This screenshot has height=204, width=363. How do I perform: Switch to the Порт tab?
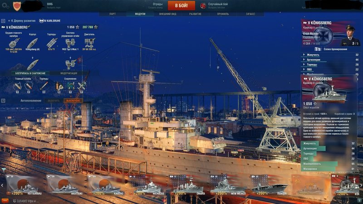pos(113,14)
